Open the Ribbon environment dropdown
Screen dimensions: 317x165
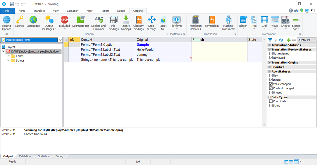pyautogui.click(x=243, y=23)
